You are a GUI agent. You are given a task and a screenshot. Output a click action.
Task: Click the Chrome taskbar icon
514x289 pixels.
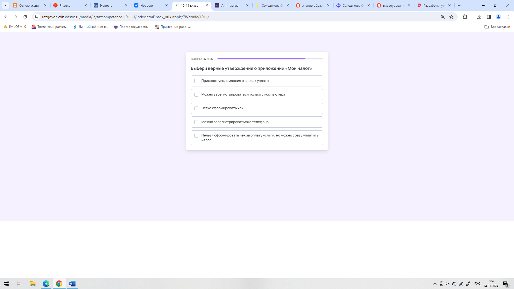59,284
